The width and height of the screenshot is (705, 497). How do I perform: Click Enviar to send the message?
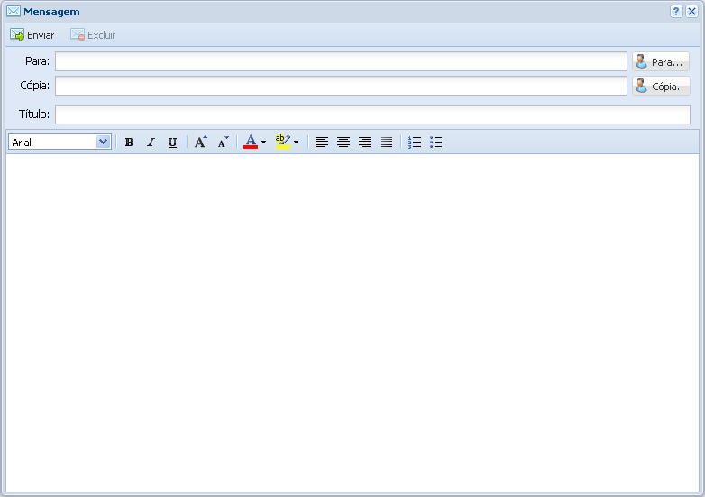point(32,35)
